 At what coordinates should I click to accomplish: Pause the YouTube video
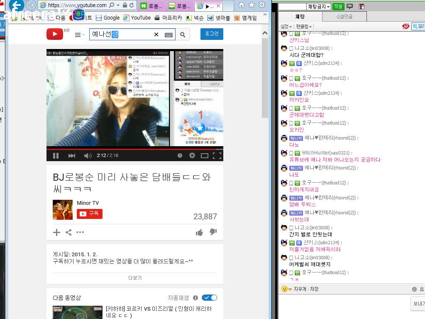(56, 156)
